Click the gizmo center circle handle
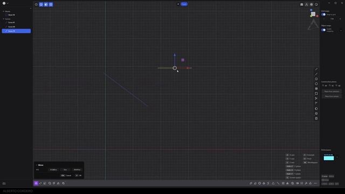Image resolution: width=345 pixels, height=194 pixels. coord(175,68)
